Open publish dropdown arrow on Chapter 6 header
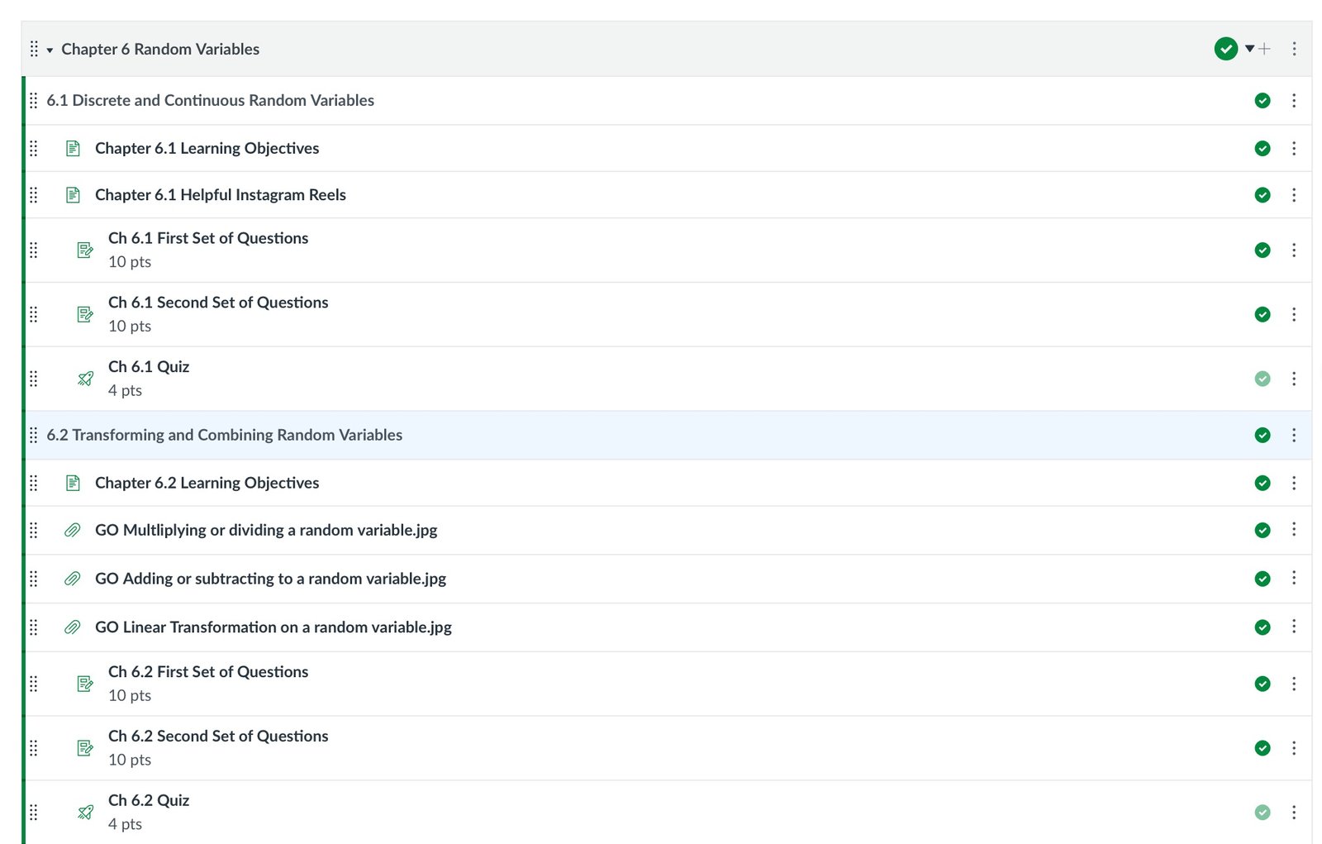This screenshot has height=844, width=1322. coord(1249,49)
